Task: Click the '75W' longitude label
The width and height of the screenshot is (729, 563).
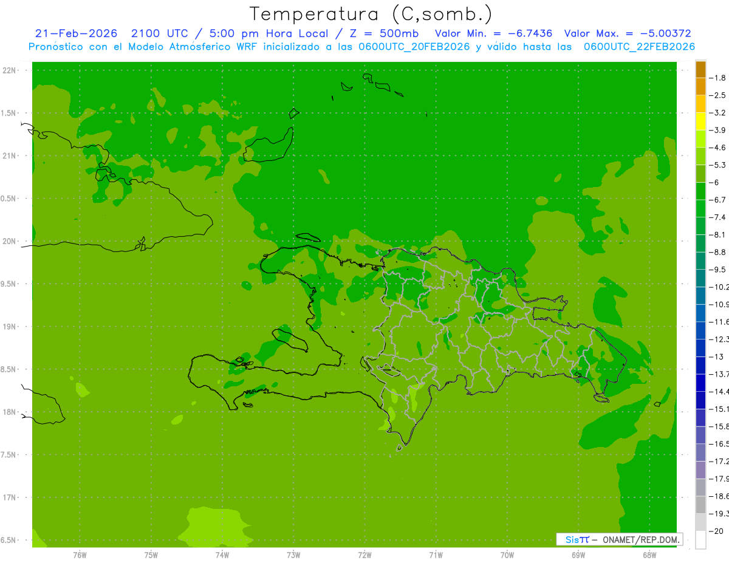Action: click(151, 554)
